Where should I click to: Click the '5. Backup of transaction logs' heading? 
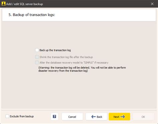click(32, 15)
